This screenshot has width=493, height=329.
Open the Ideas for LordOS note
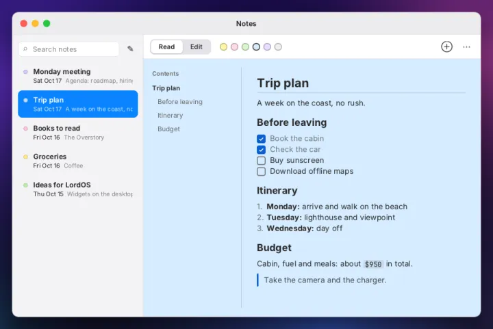point(78,189)
